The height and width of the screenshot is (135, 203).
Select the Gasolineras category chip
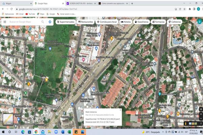142,22
